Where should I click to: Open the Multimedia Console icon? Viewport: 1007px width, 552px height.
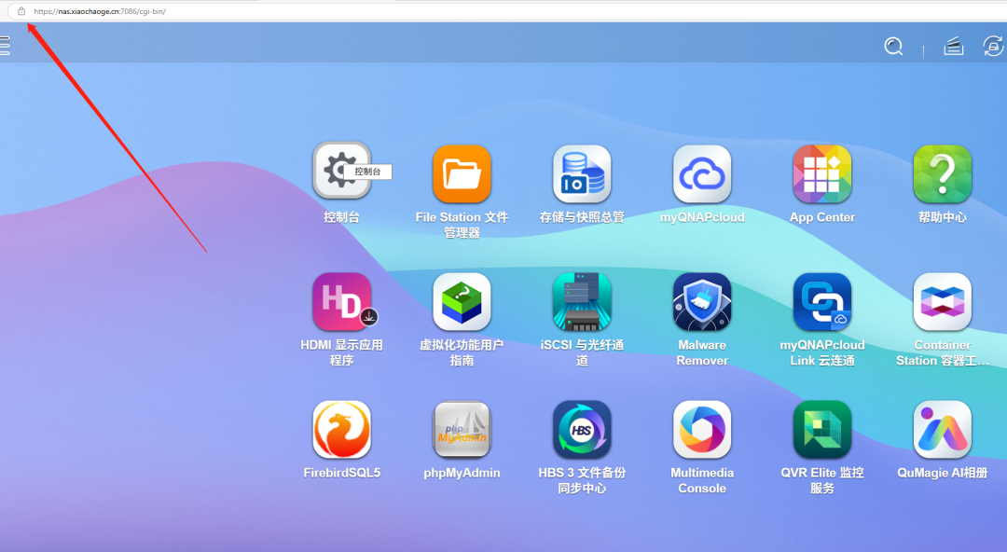coord(702,429)
